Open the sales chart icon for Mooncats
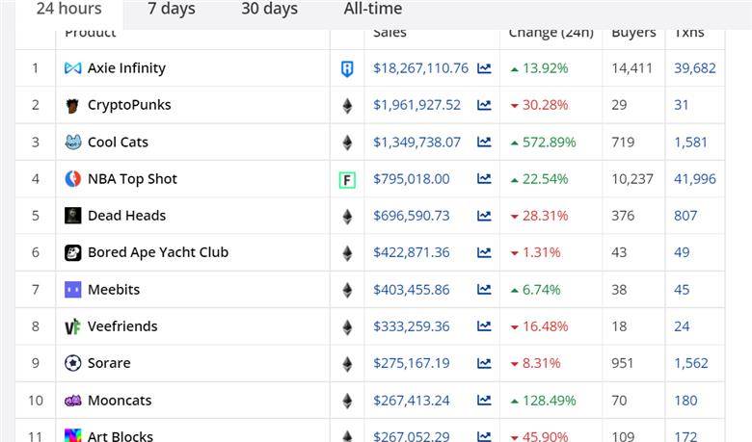The height and width of the screenshot is (442, 752). (x=484, y=400)
